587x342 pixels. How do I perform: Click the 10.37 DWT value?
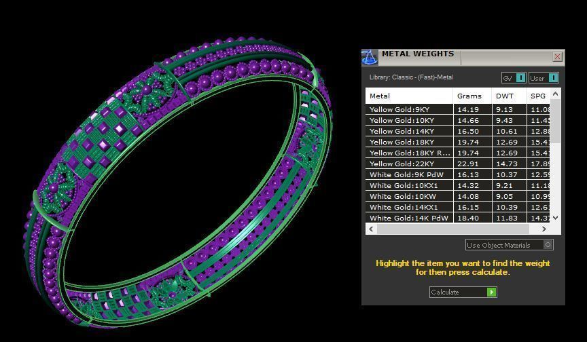tap(507, 174)
